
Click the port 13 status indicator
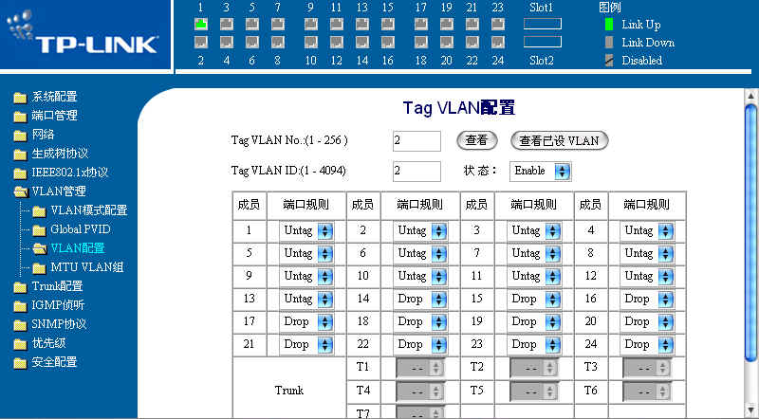(x=361, y=24)
